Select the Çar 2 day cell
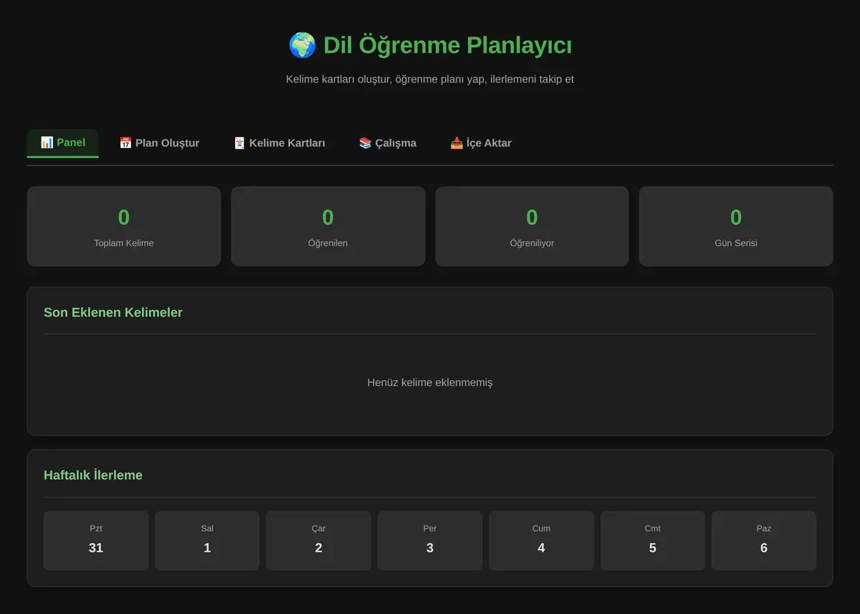This screenshot has width=860, height=614. pyautogui.click(x=318, y=541)
